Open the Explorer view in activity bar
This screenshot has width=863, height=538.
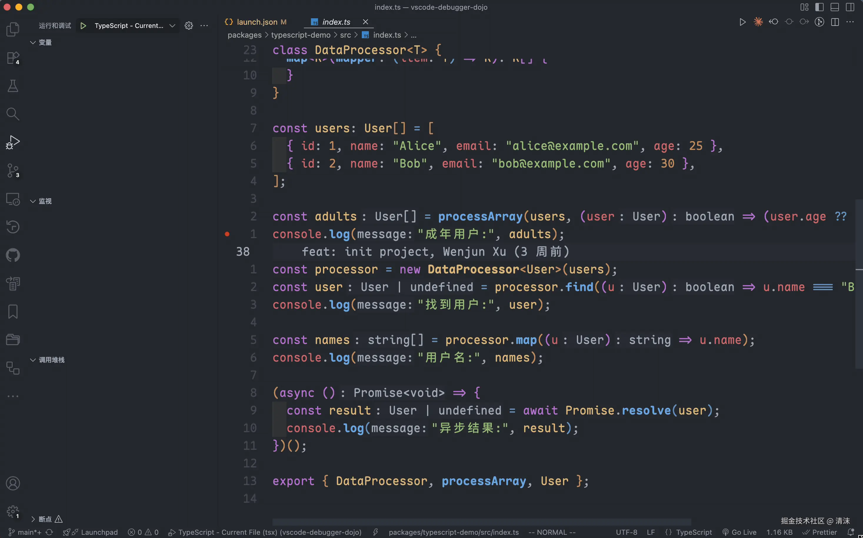point(13,29)
